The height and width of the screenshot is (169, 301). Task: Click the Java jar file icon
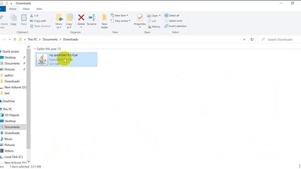pyautogui.click(x=42, y=60)
